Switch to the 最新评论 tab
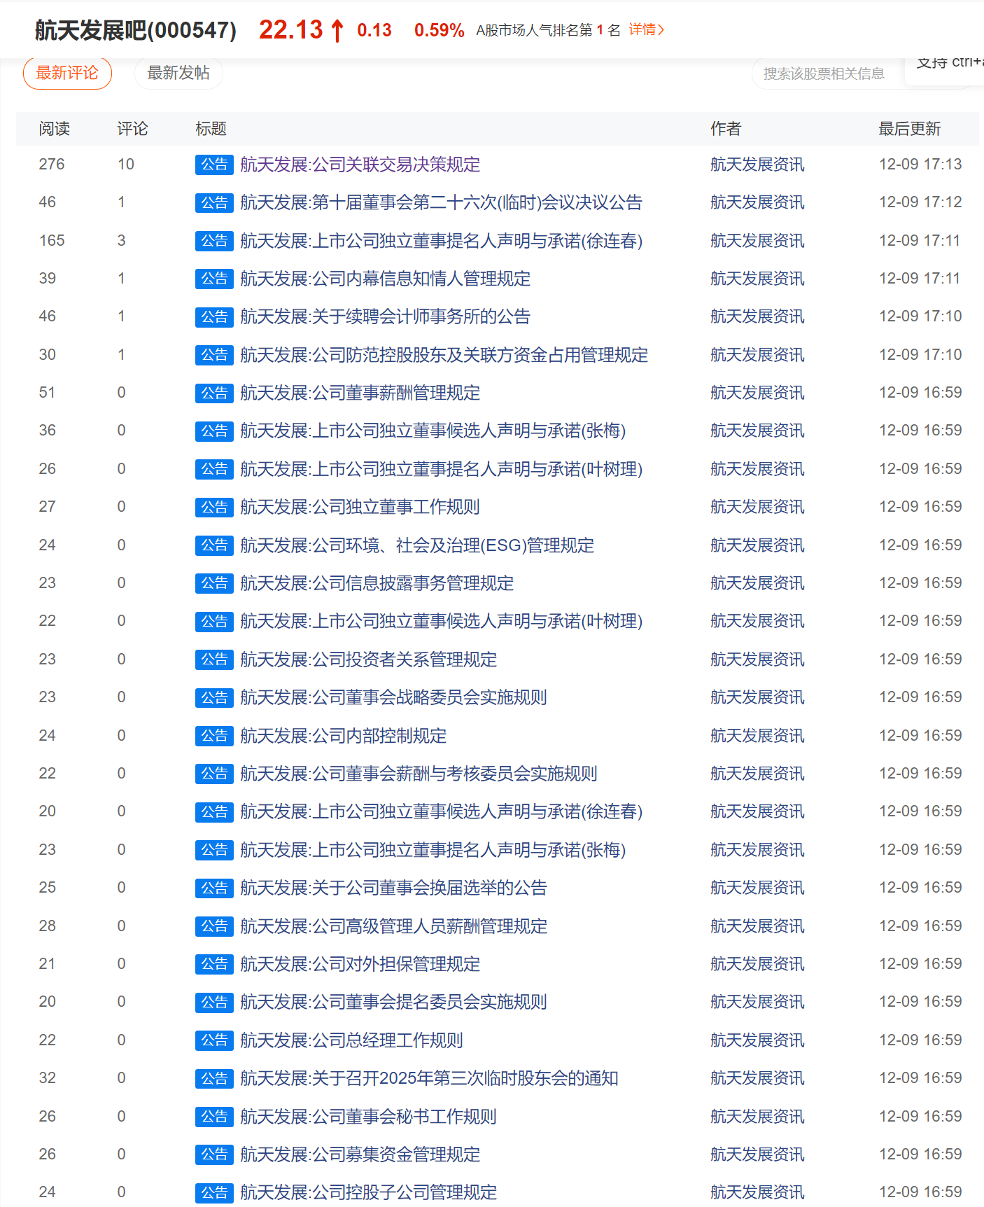The width and height of the screenshot is (984, 1207). (x=67, y=73)
